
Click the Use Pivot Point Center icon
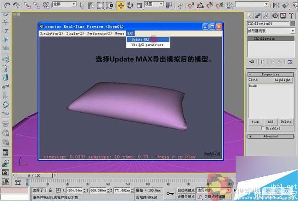coord(169,5)
